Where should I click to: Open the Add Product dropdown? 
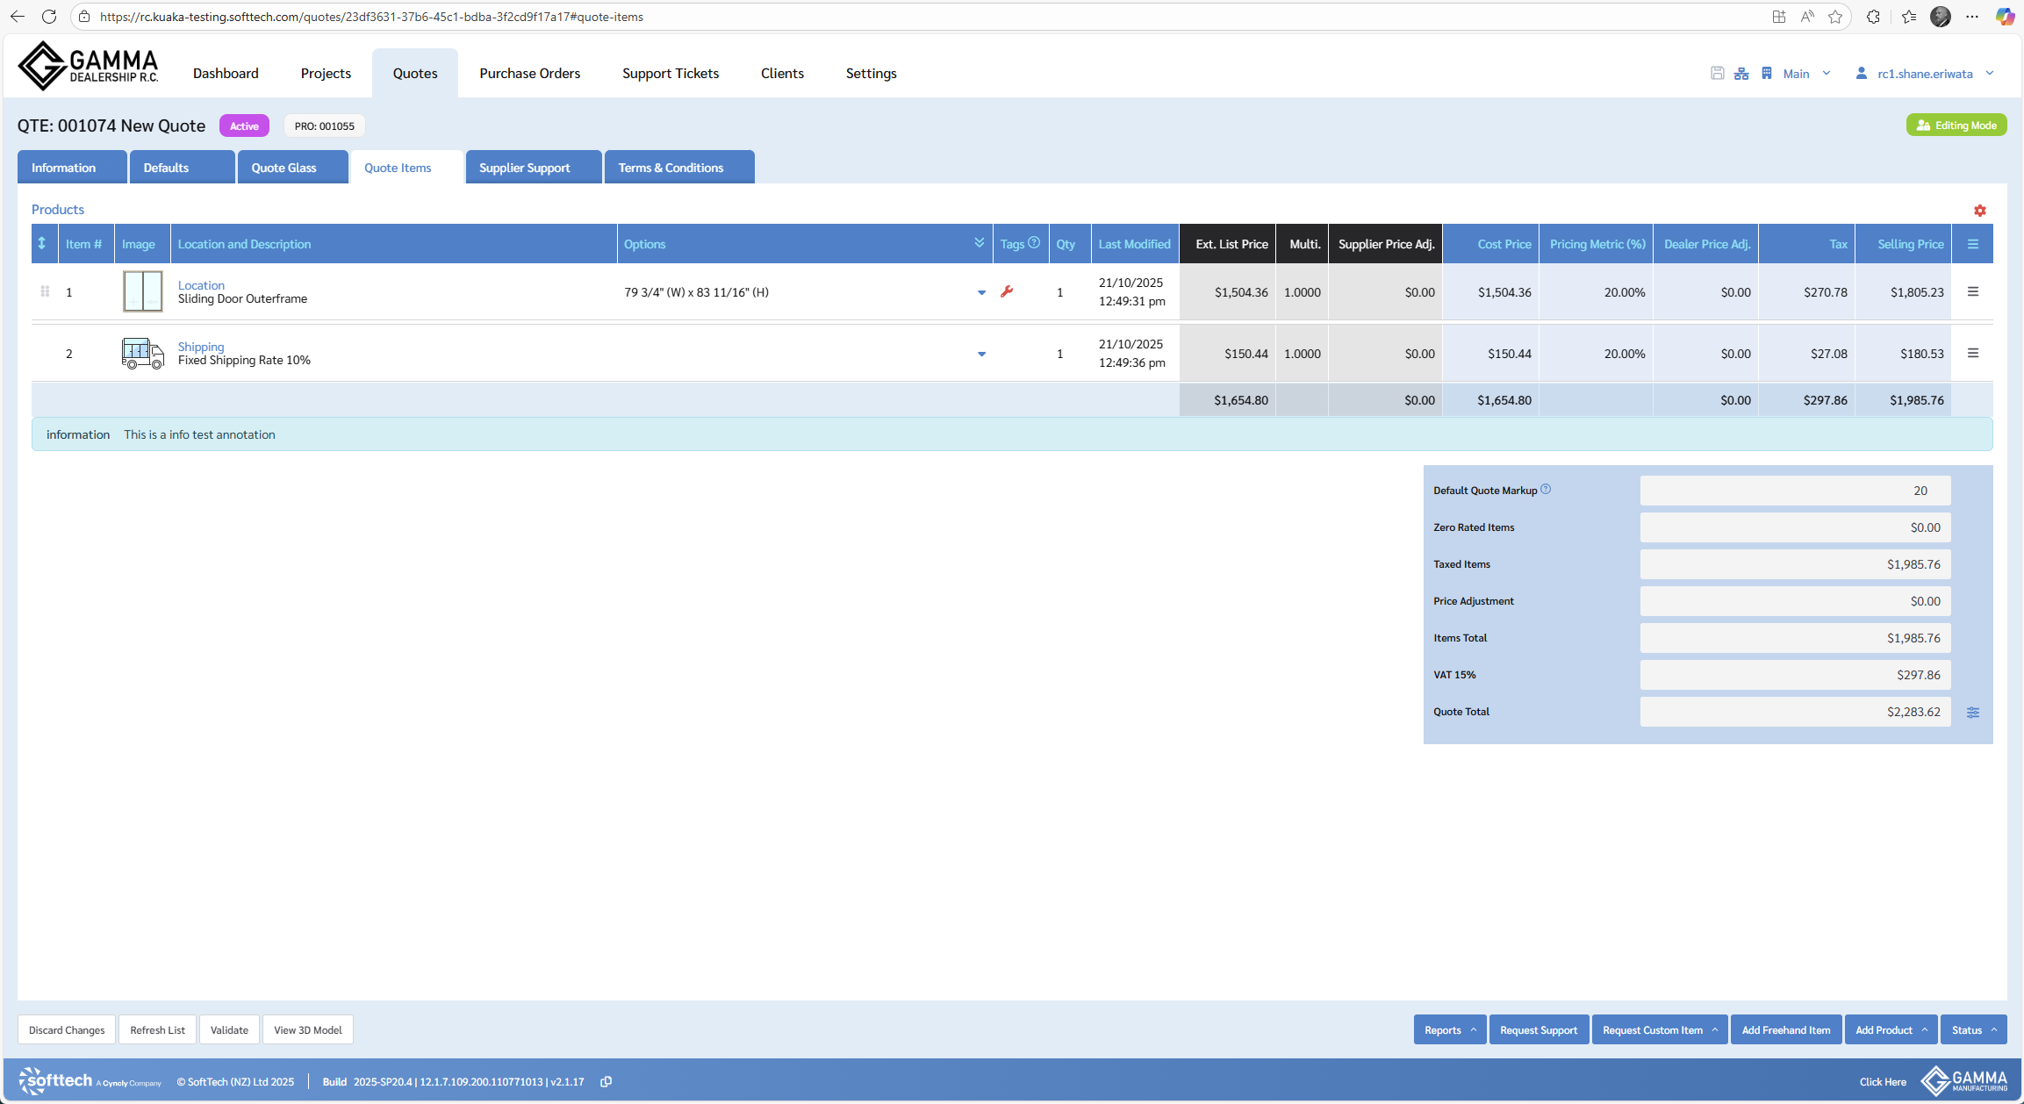(x=1891, y=1029)
